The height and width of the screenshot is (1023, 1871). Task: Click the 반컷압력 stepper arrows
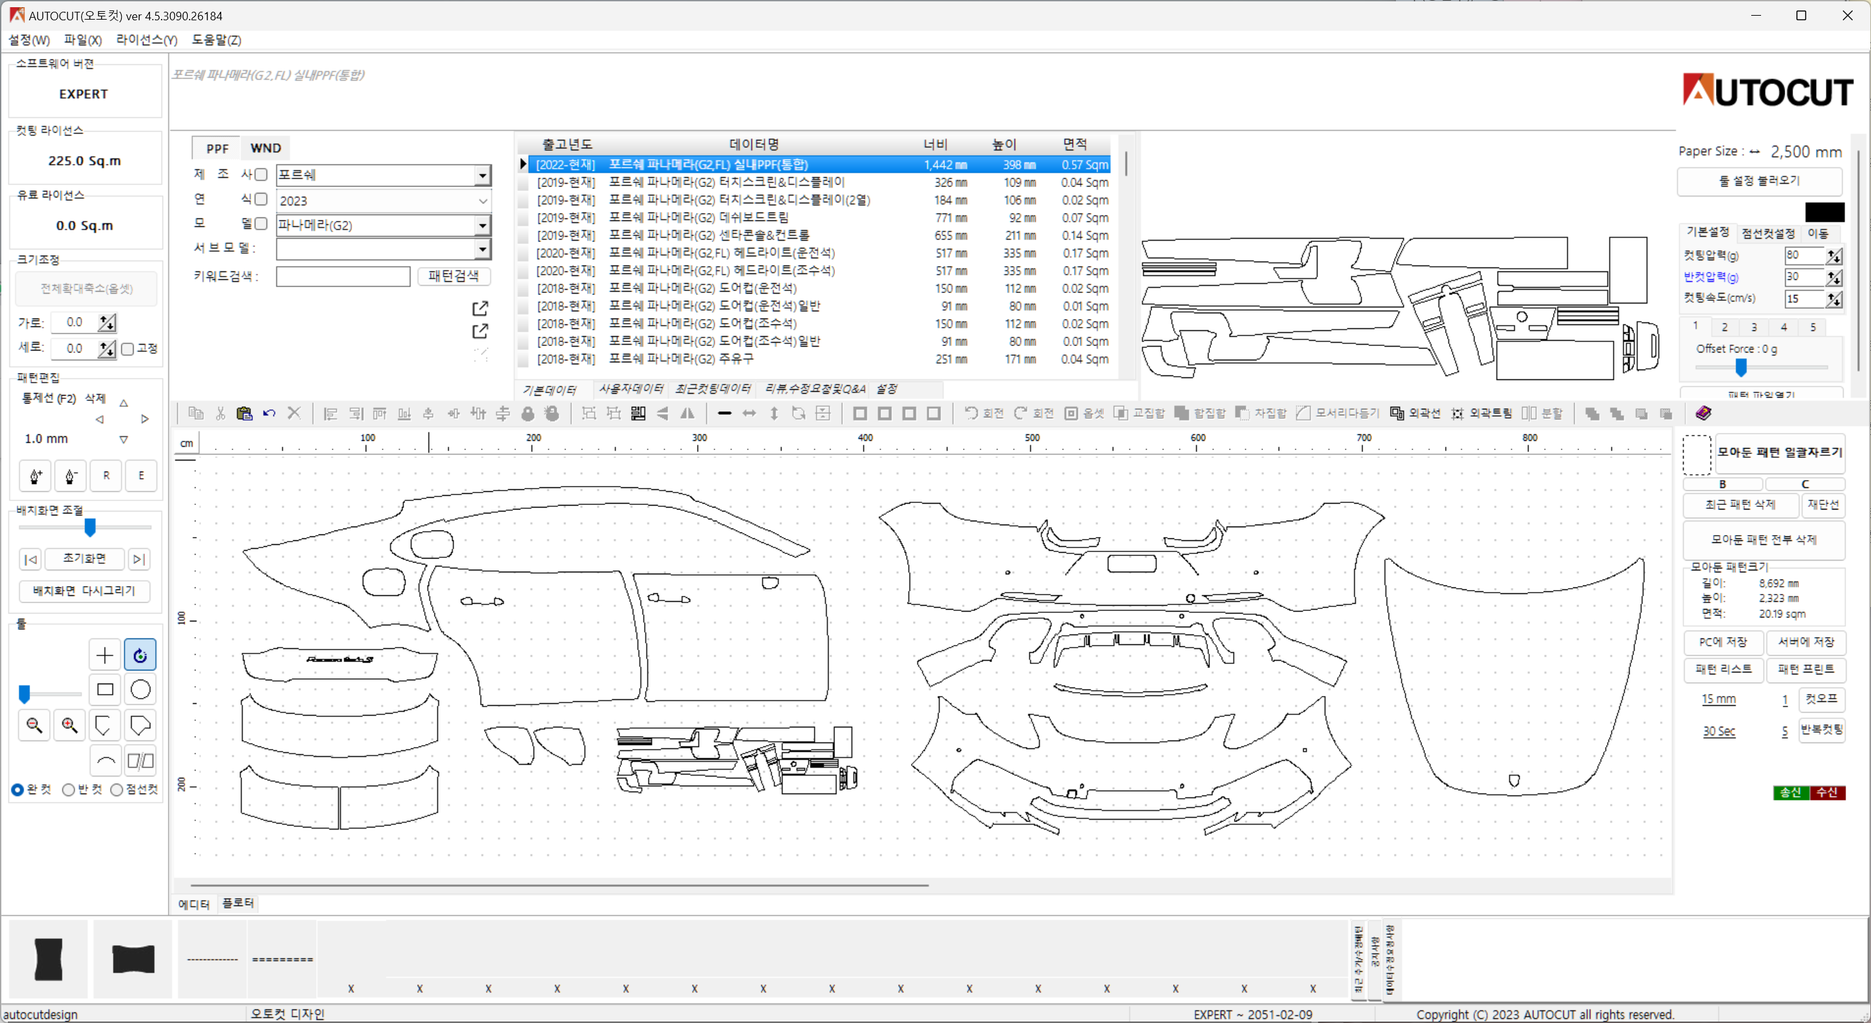1834,277
